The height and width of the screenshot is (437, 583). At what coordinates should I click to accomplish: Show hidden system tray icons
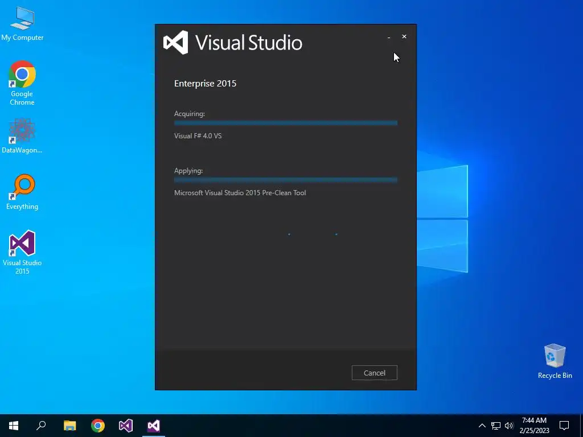tap(482, 426)
